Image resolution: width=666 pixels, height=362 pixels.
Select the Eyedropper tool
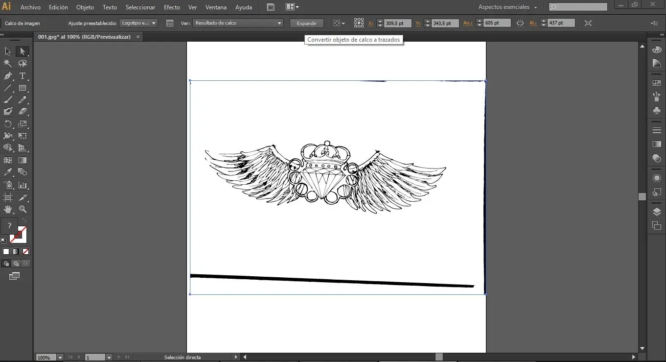coord(8,172)
